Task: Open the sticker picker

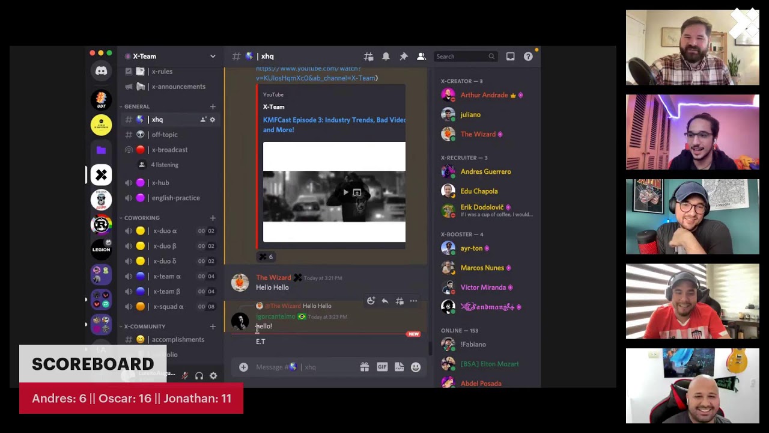Action: tap(399, 367)
